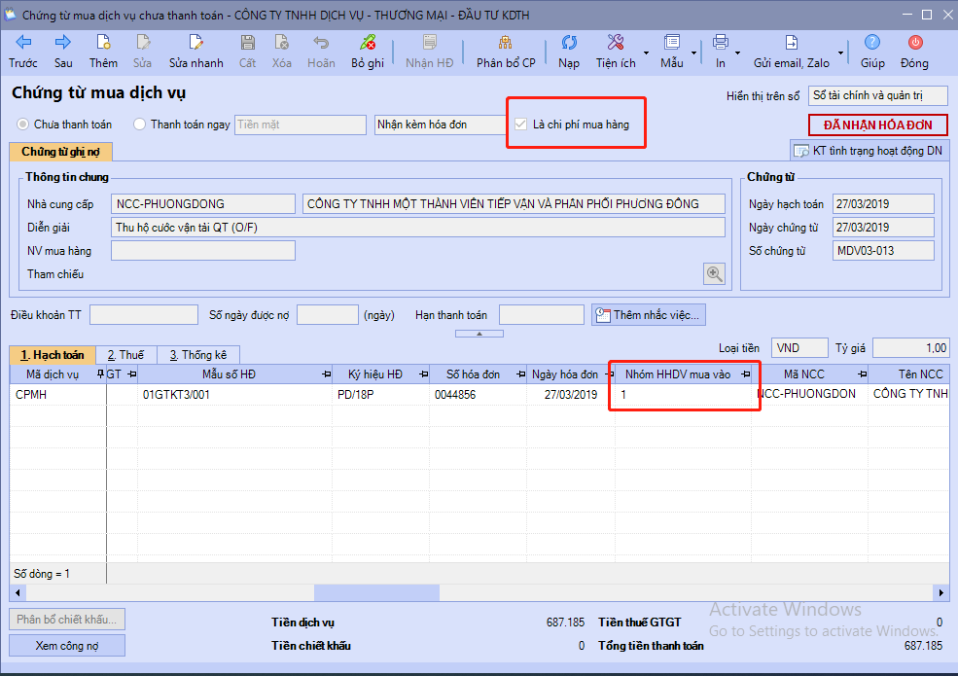This screenshot has width=958, height=676.
Task: Open the Tiền mặt payment method dropdown
Action: pos(300,125)
